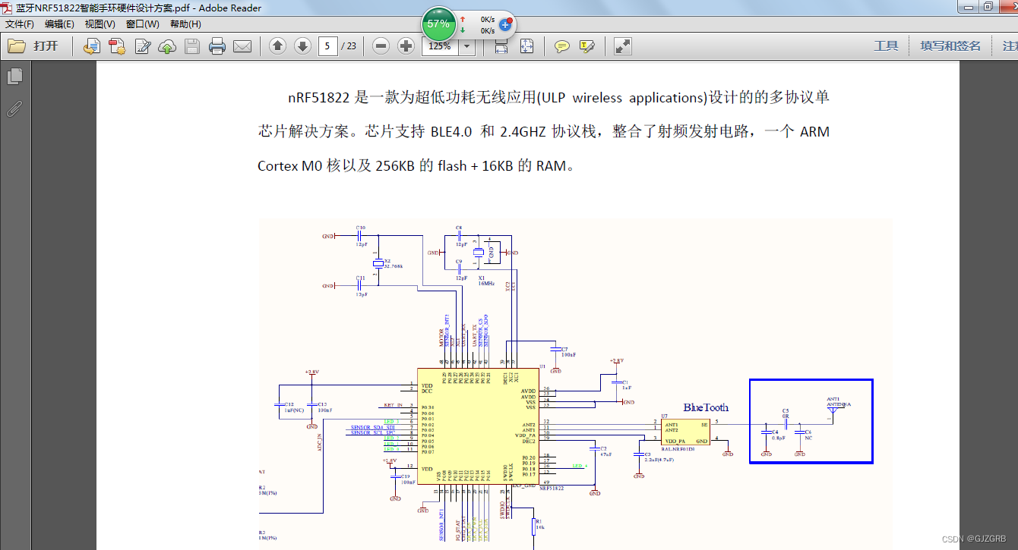Click the page number input field
This screenshot has height=550, width=1018.
coord(327,46)
